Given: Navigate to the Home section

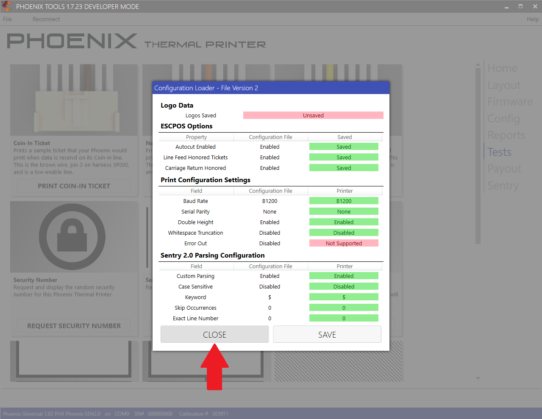Looking at the screenshot, I should pyautogui.click(x=502, y=68).
